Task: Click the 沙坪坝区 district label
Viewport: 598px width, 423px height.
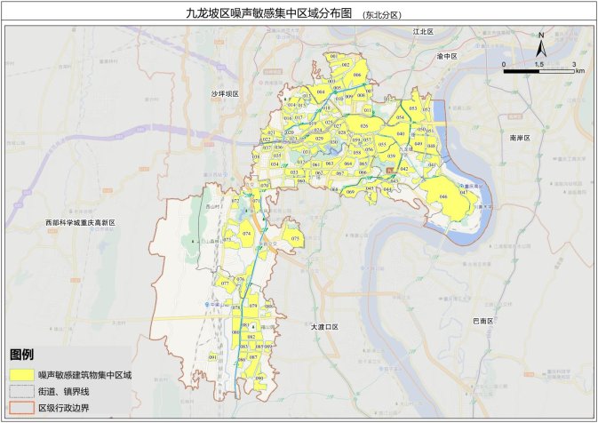Action: click(226, 92)
